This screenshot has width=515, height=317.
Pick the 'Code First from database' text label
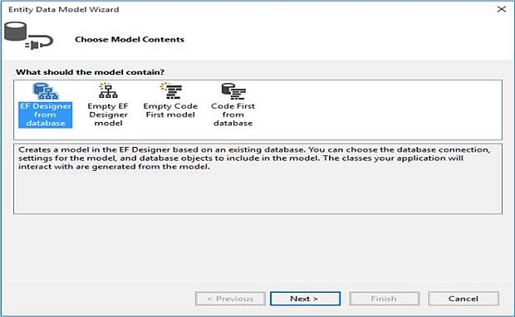point(233,115)
